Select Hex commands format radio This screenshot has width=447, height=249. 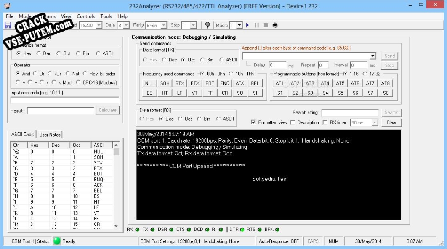[x=19, y=53]
